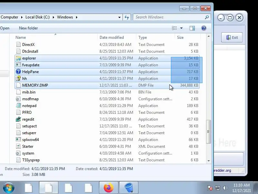Click the Local Disk (C:) breadcrumb
The image size is (258, 194).
(37, 17)
